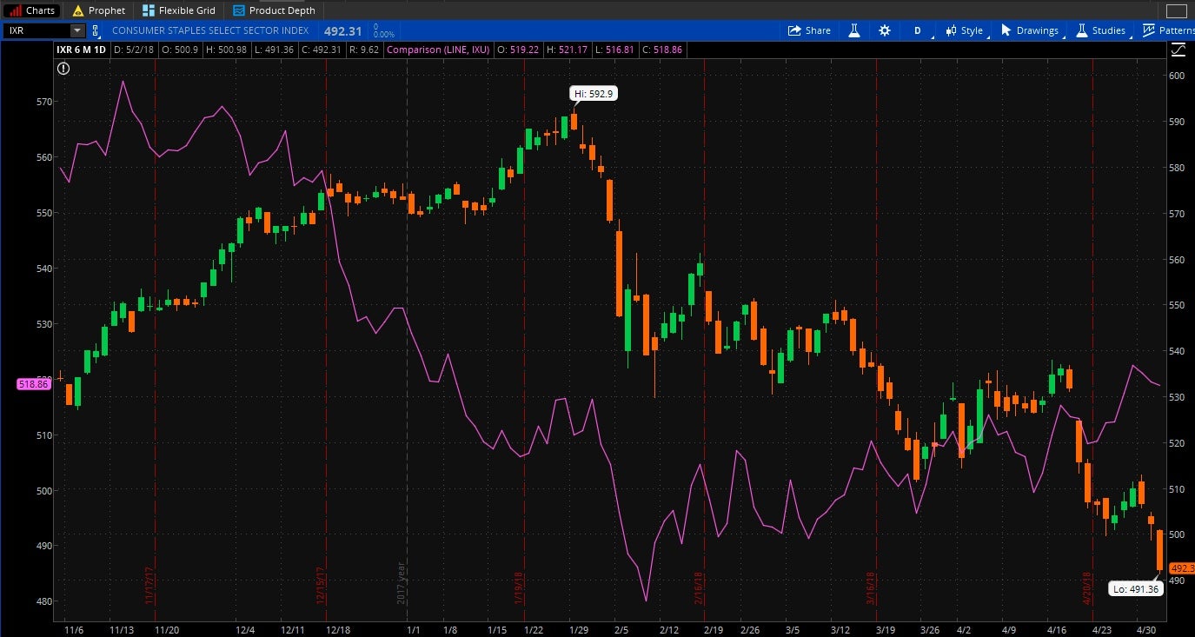This screenshot has width=1195, height=637.
Task: Click the IXR 6 M 1D chart label
Action: (82, 50)
